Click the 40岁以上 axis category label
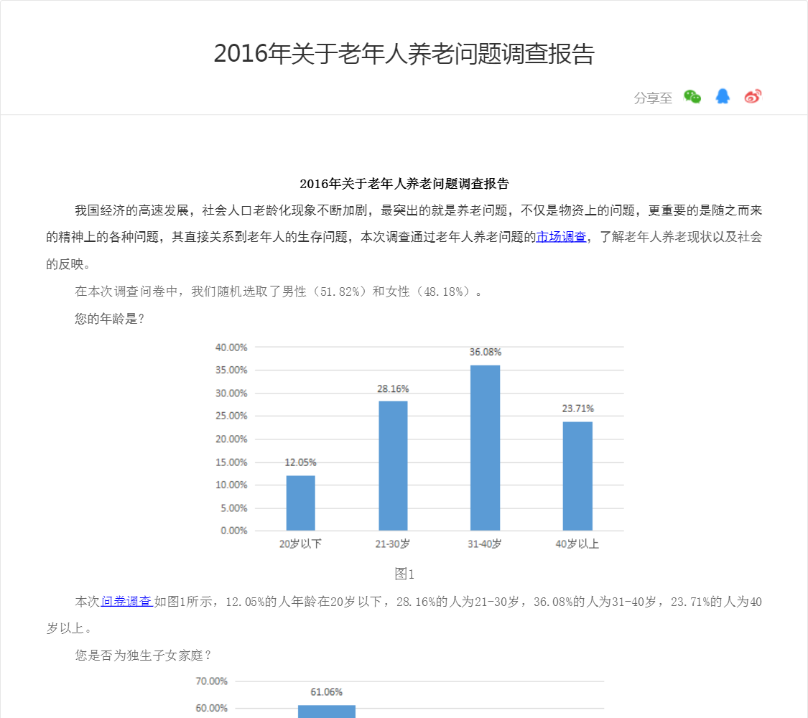 (x=577, y=544)
